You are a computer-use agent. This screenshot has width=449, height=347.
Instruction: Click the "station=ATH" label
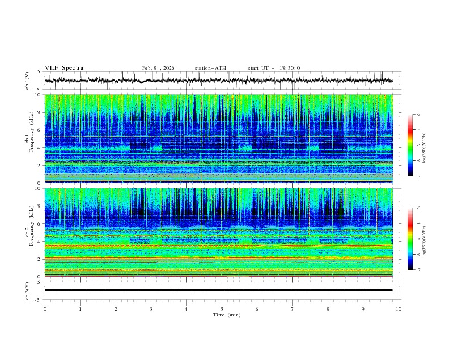pos(210,68)
